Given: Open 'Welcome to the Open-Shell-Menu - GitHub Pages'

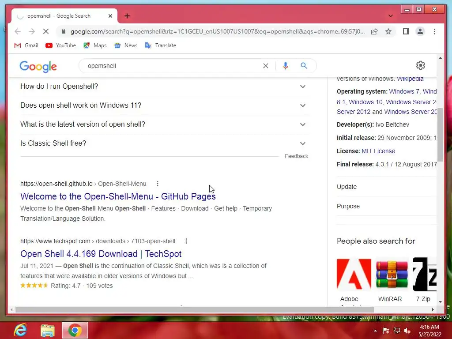Looking at the screenshot, I should click(x=118, y=196).
